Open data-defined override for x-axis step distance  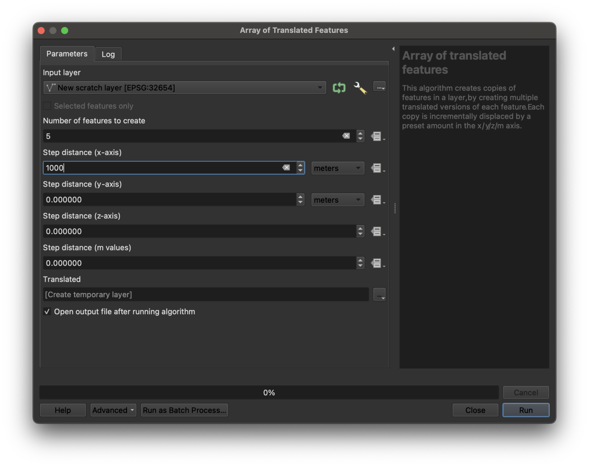[377, 168]
